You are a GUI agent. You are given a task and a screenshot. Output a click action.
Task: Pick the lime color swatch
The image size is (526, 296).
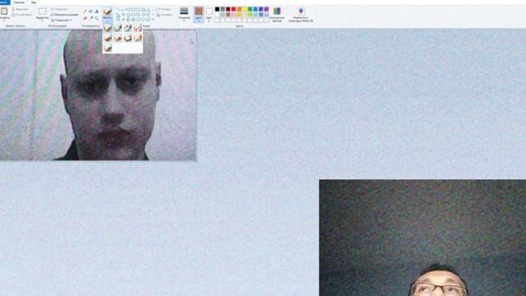coord(250,15)
